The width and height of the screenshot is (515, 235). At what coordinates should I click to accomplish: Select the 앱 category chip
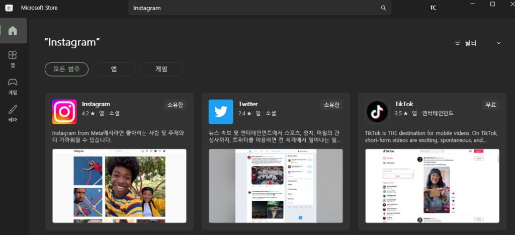pyautogui.click(x=114, y=69)
